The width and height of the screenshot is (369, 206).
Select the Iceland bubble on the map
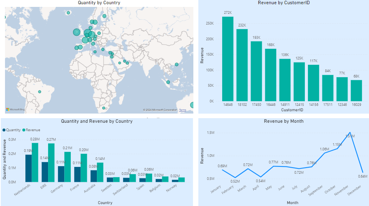[x=68, y=13]
